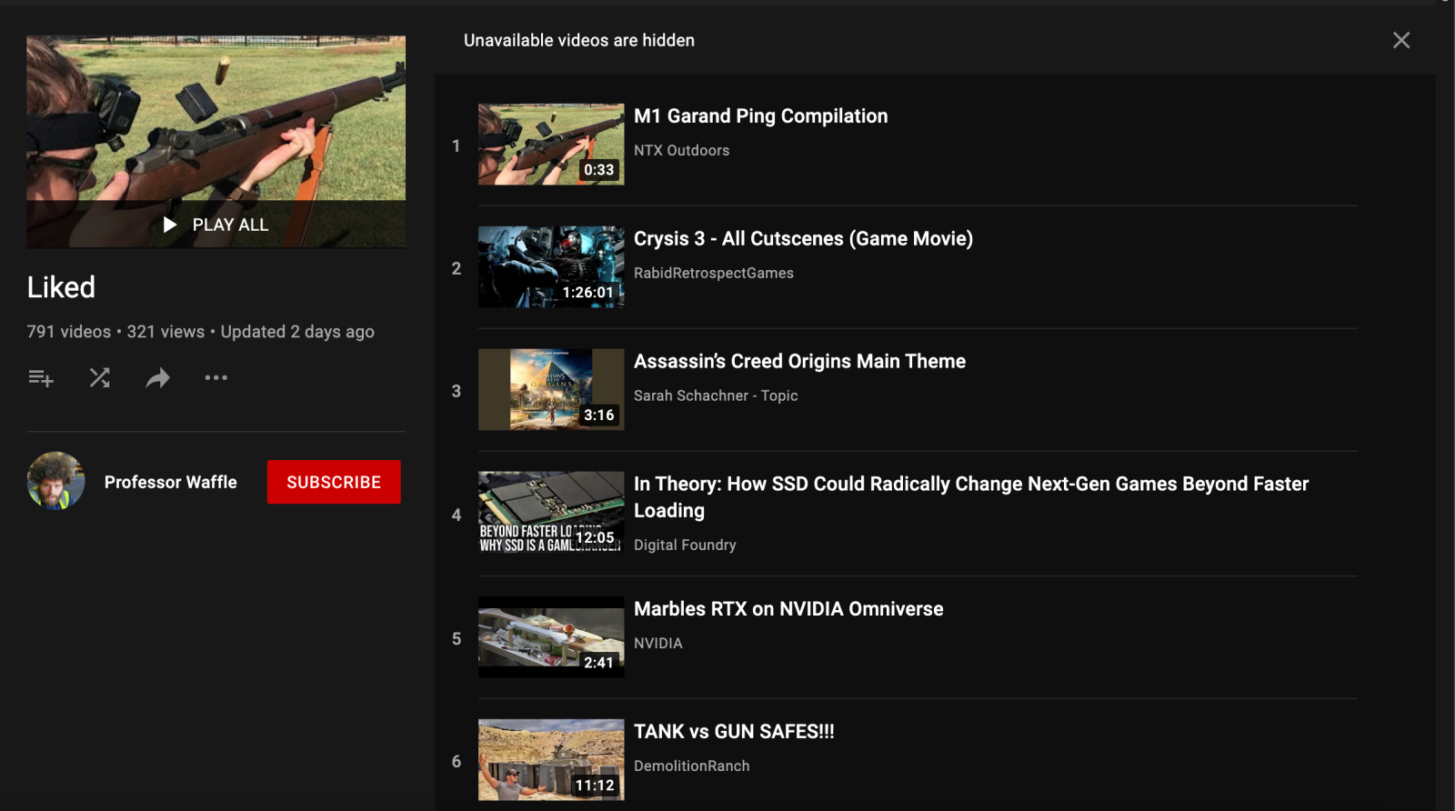Open the RabidRetrospectGames channel
Screen dimensions: 1455x811
tap(713, 273)
